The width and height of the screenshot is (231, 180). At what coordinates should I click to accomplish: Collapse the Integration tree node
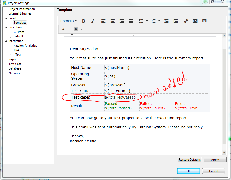click(x=6, y=41)
